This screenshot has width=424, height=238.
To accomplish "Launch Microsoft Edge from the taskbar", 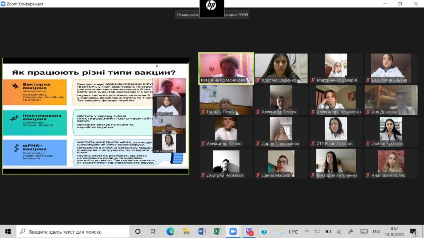I will point(170,231).
